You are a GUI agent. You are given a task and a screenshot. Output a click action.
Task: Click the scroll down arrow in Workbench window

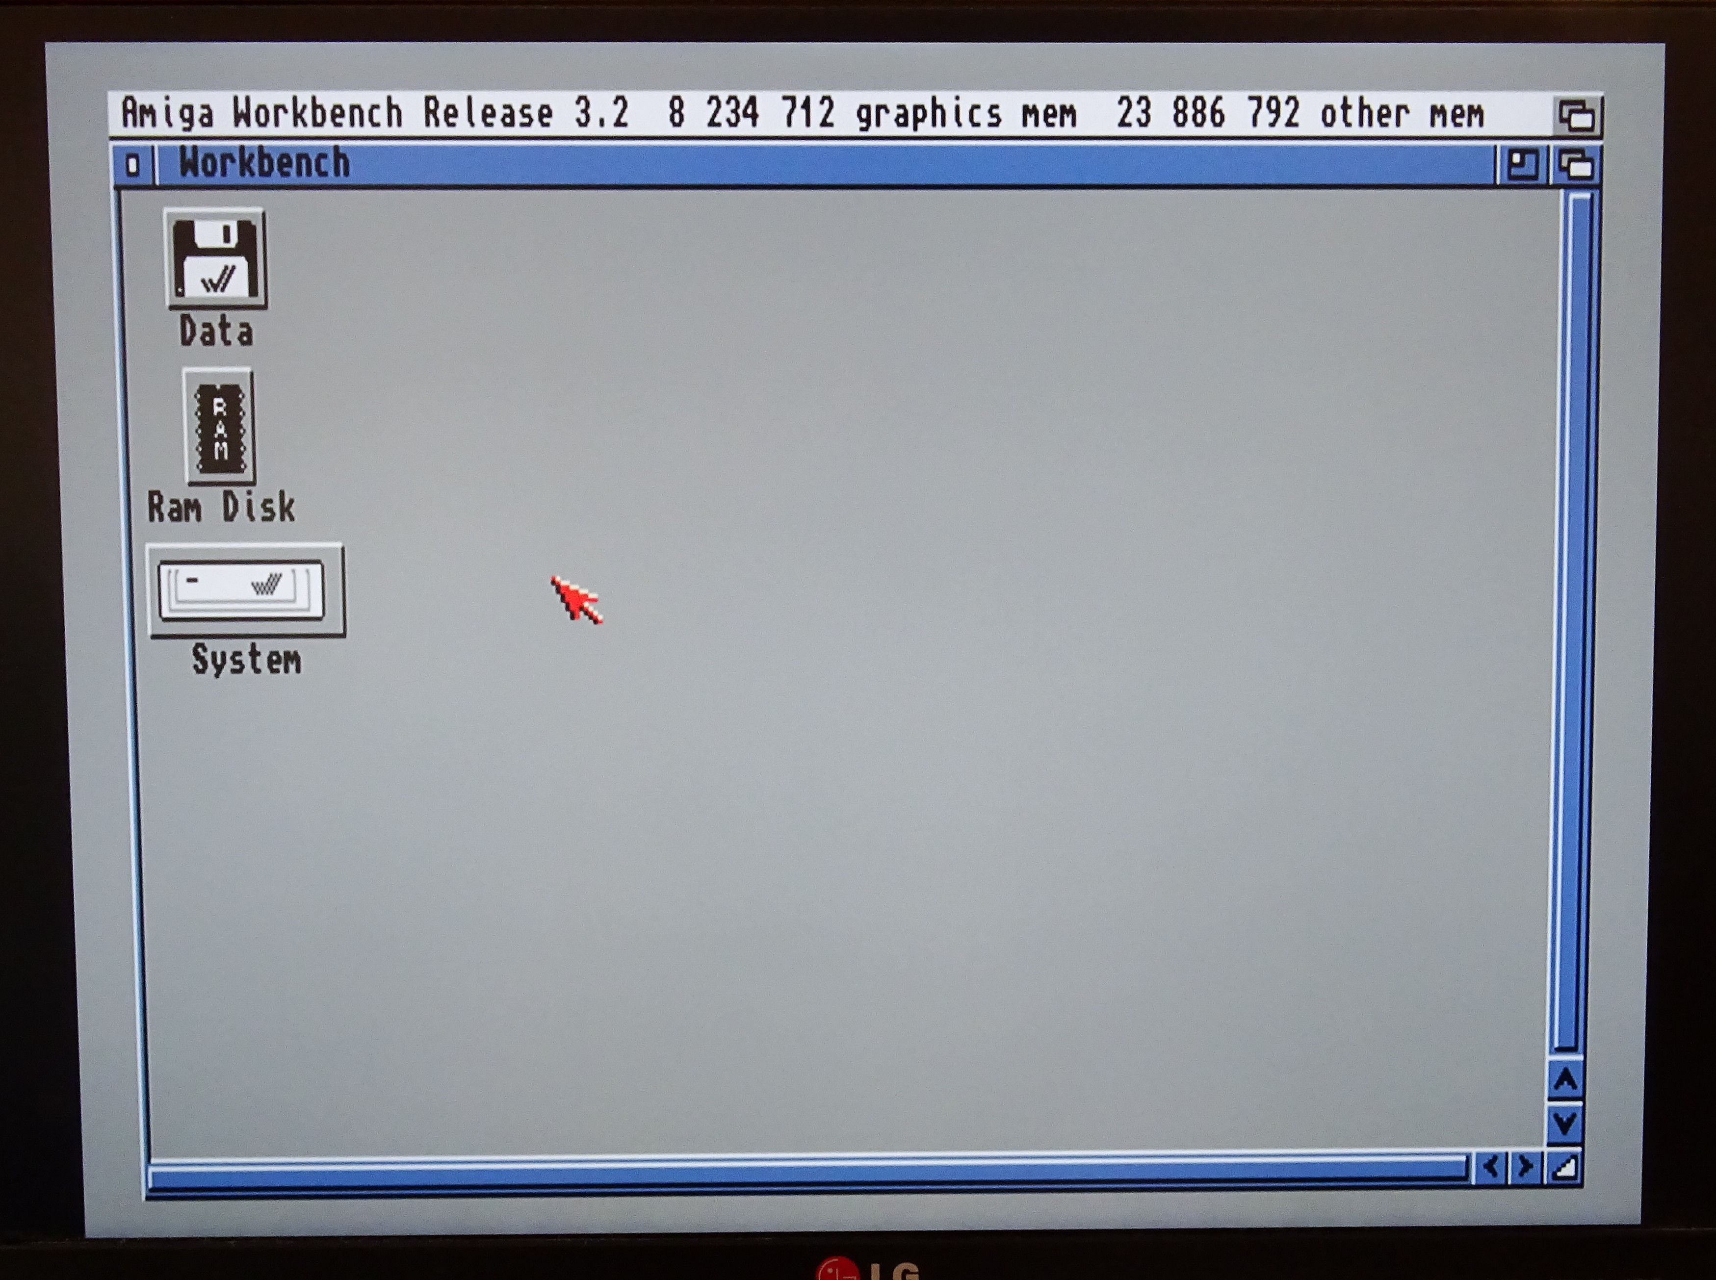tap(1565, 1123)
